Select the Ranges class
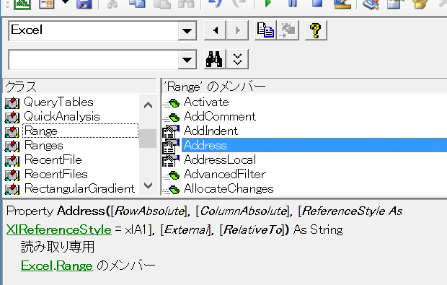Screen dimensions: 447x285 (43, 146)
